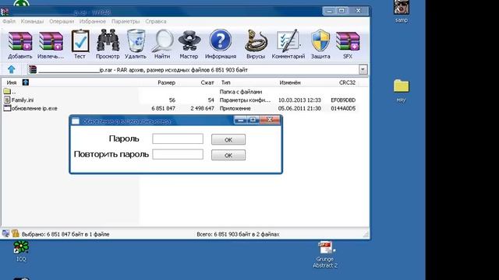Open the Операции menu

click(62, 22)
